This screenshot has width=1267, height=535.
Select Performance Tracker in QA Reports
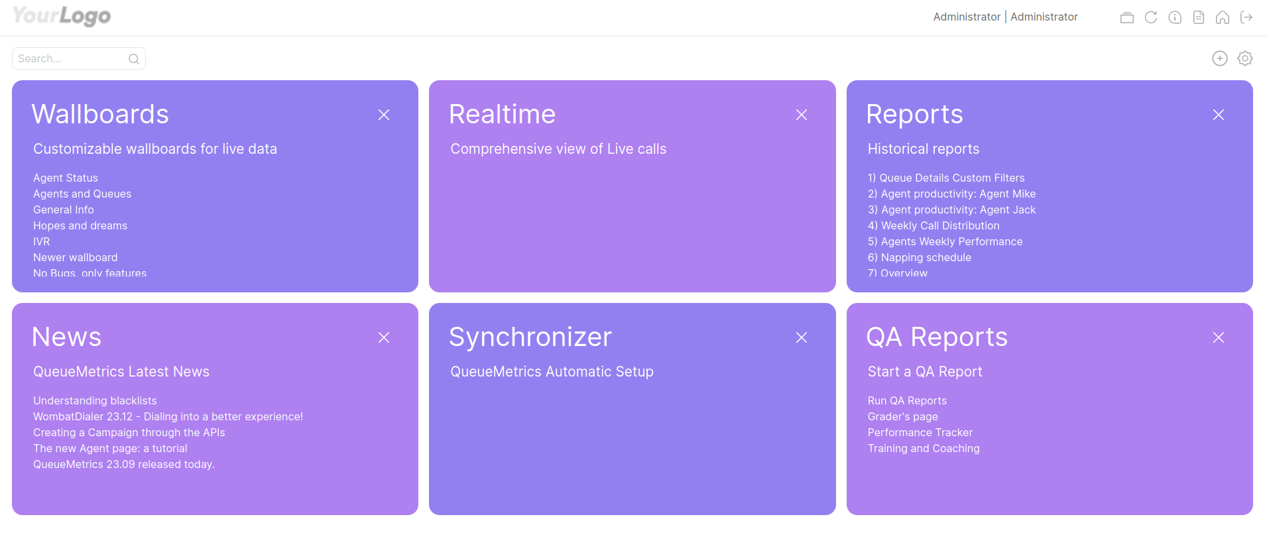(920, 432)
